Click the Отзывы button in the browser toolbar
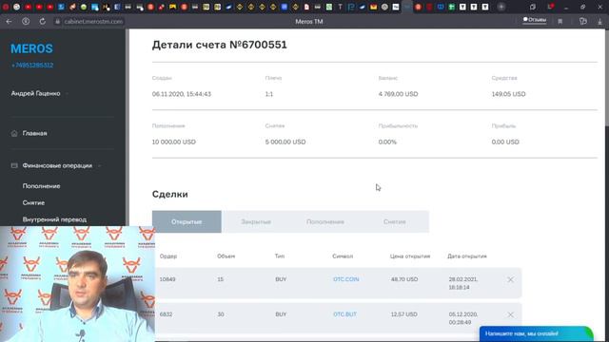 535,20
